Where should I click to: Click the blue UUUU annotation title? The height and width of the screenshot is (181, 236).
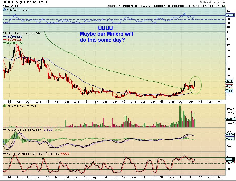click(x=105, y=28)
